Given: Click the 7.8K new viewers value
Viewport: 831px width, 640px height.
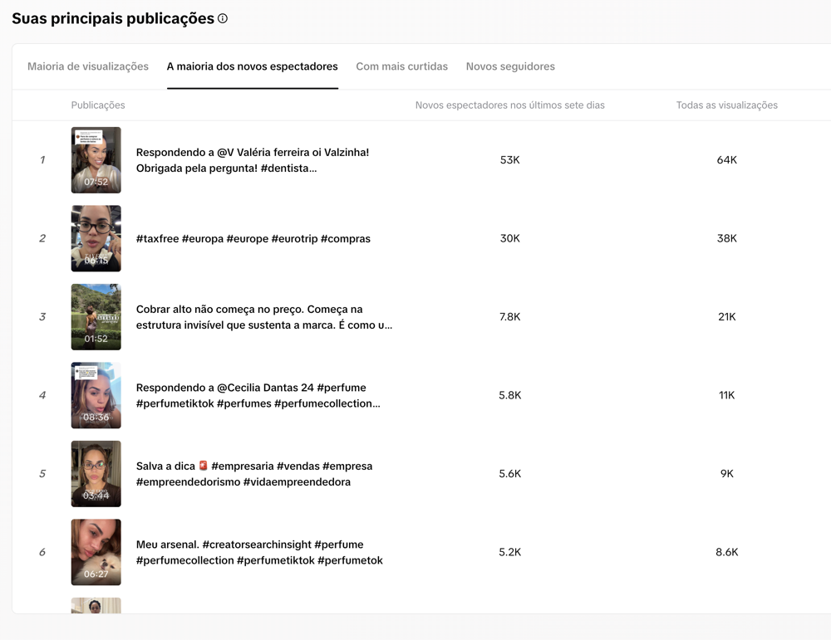Looking at the screenshot, I should click(510, 316).
